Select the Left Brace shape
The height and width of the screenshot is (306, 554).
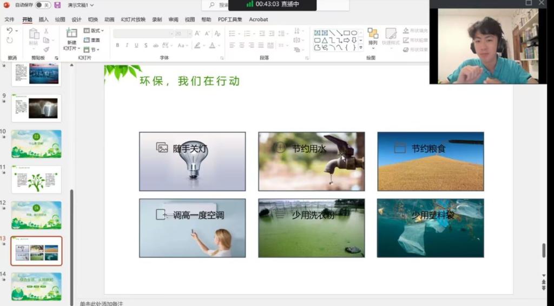(347, 47)
